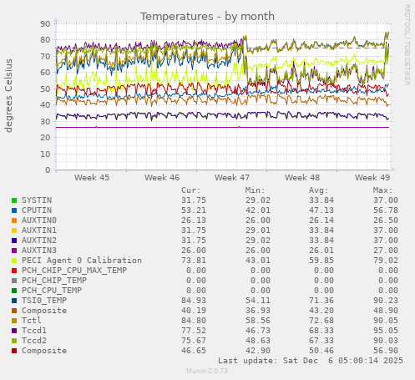Screen dimensions: 415x380
Task: Click the PCH_CPU_TEMP legend label
Action: (52, 291)
